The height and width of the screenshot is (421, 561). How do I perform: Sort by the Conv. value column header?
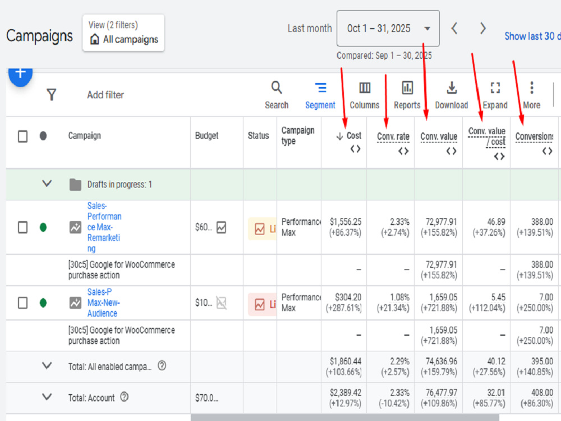tap(439, 137)
